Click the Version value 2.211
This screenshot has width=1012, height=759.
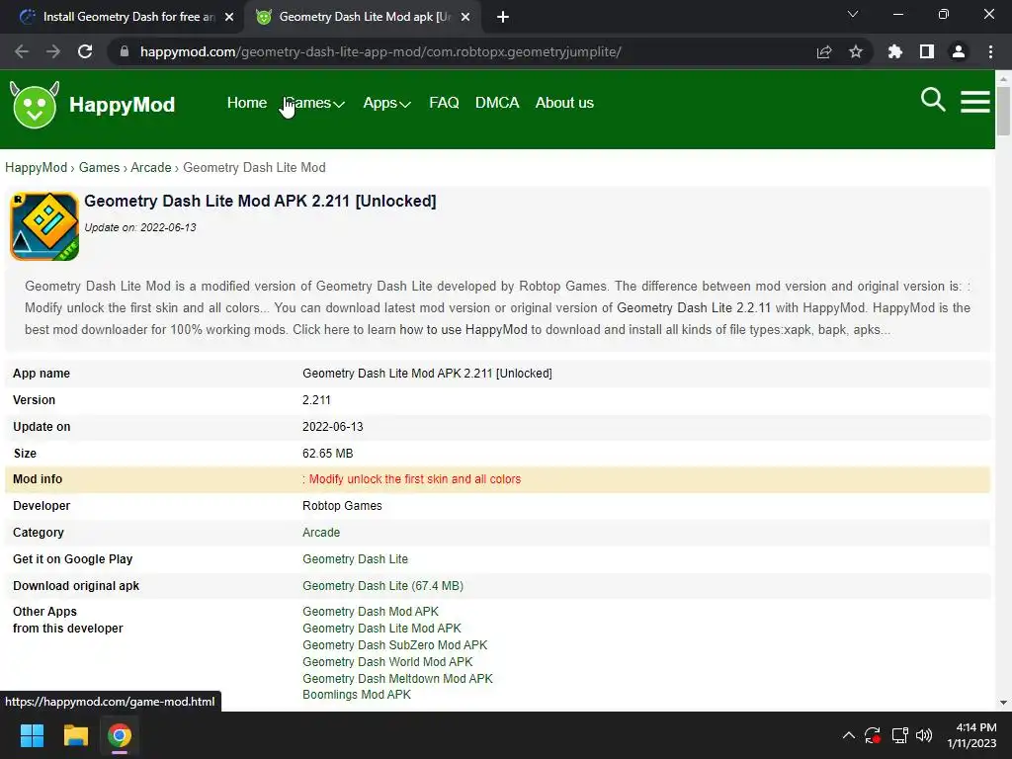316,400
